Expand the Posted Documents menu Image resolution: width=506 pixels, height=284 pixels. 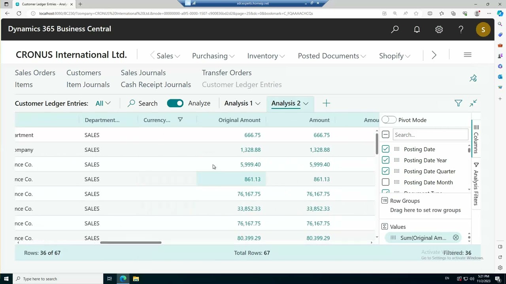point(332,56)
